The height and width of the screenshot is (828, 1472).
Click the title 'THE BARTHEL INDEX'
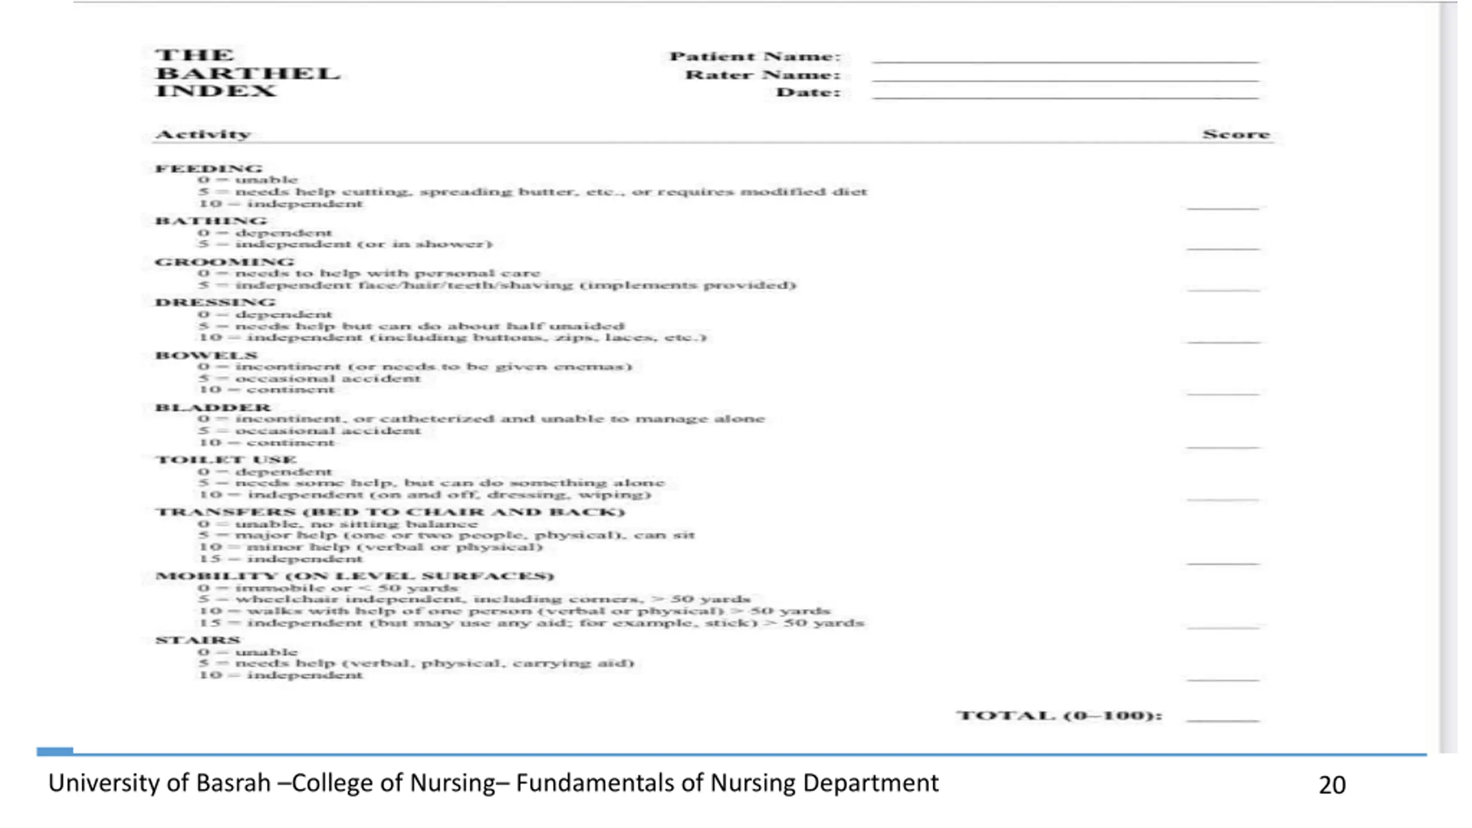point(248,73)
